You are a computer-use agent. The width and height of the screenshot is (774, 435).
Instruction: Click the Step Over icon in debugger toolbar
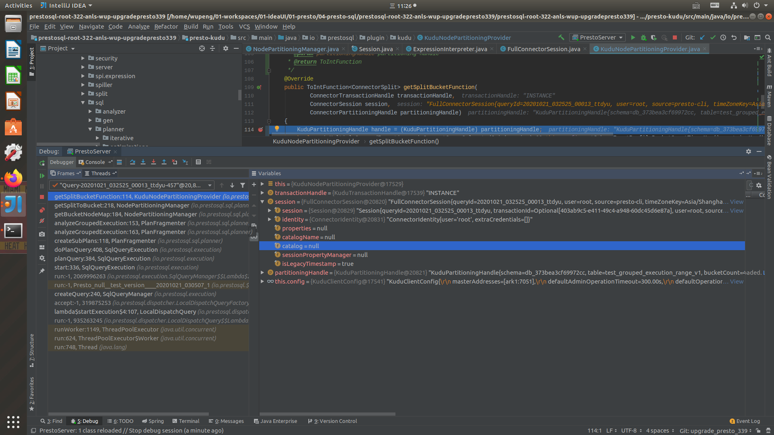(132, 162)
